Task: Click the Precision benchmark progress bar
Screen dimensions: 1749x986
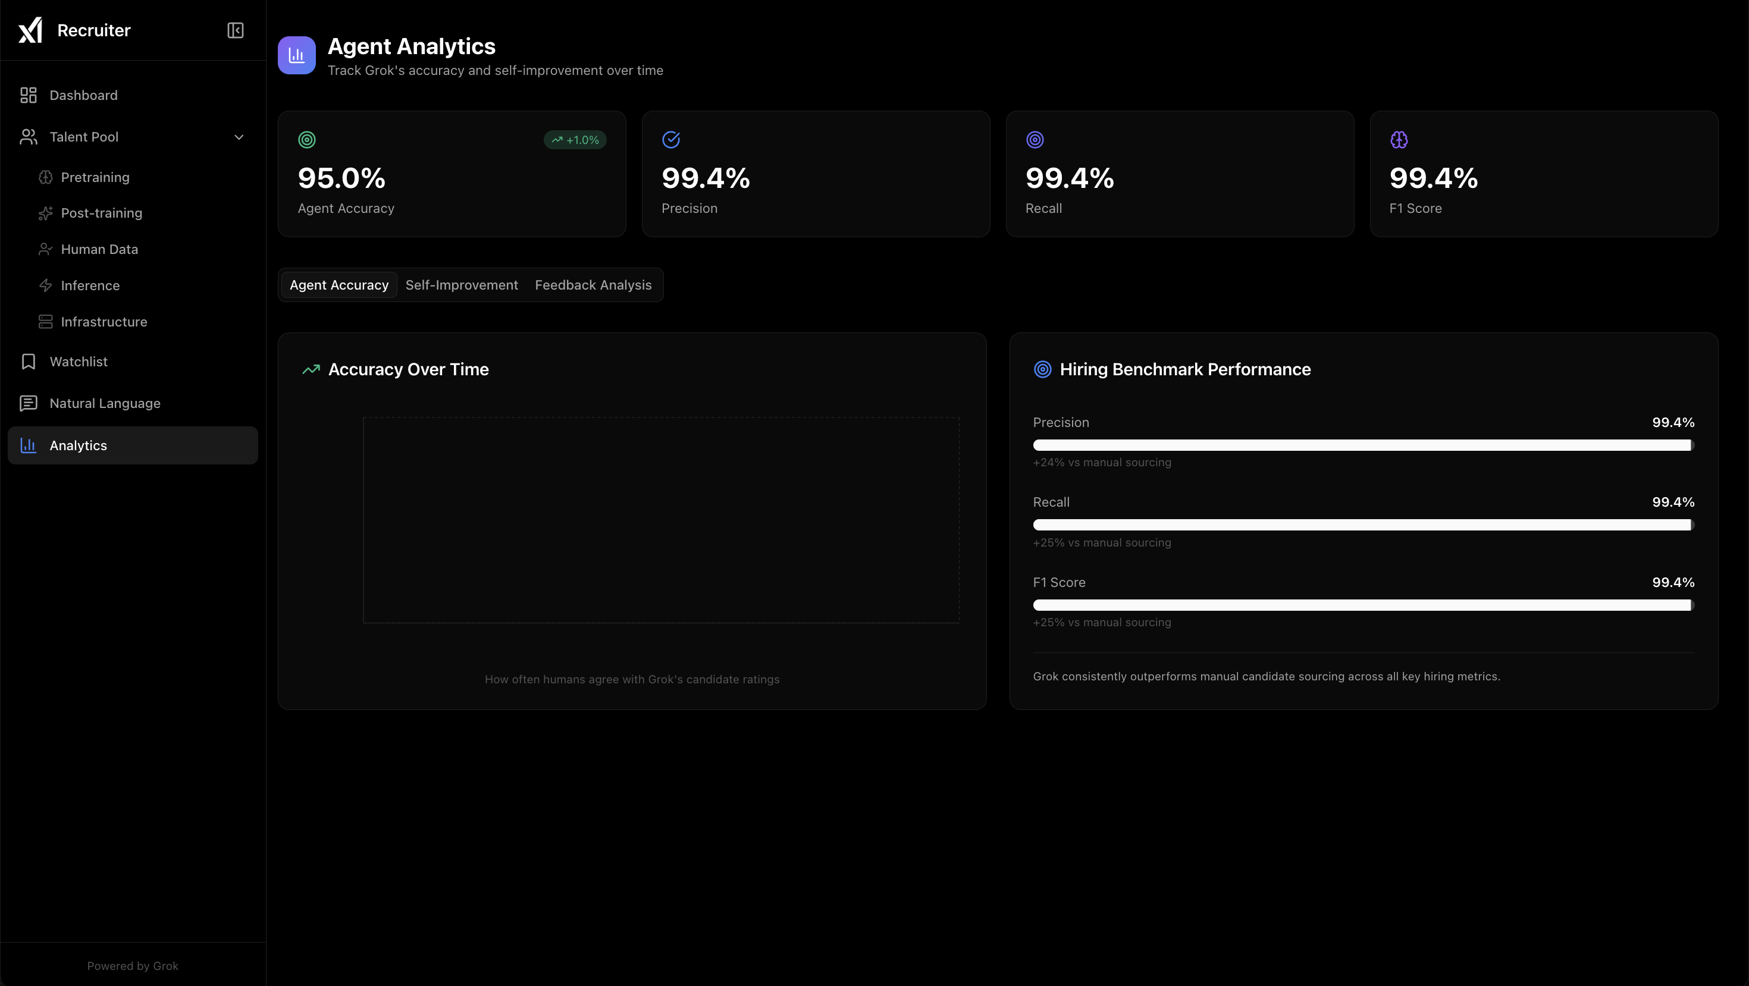Action: [1364, 445]
